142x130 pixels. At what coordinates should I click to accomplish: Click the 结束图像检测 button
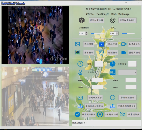[x=89, y=115]
